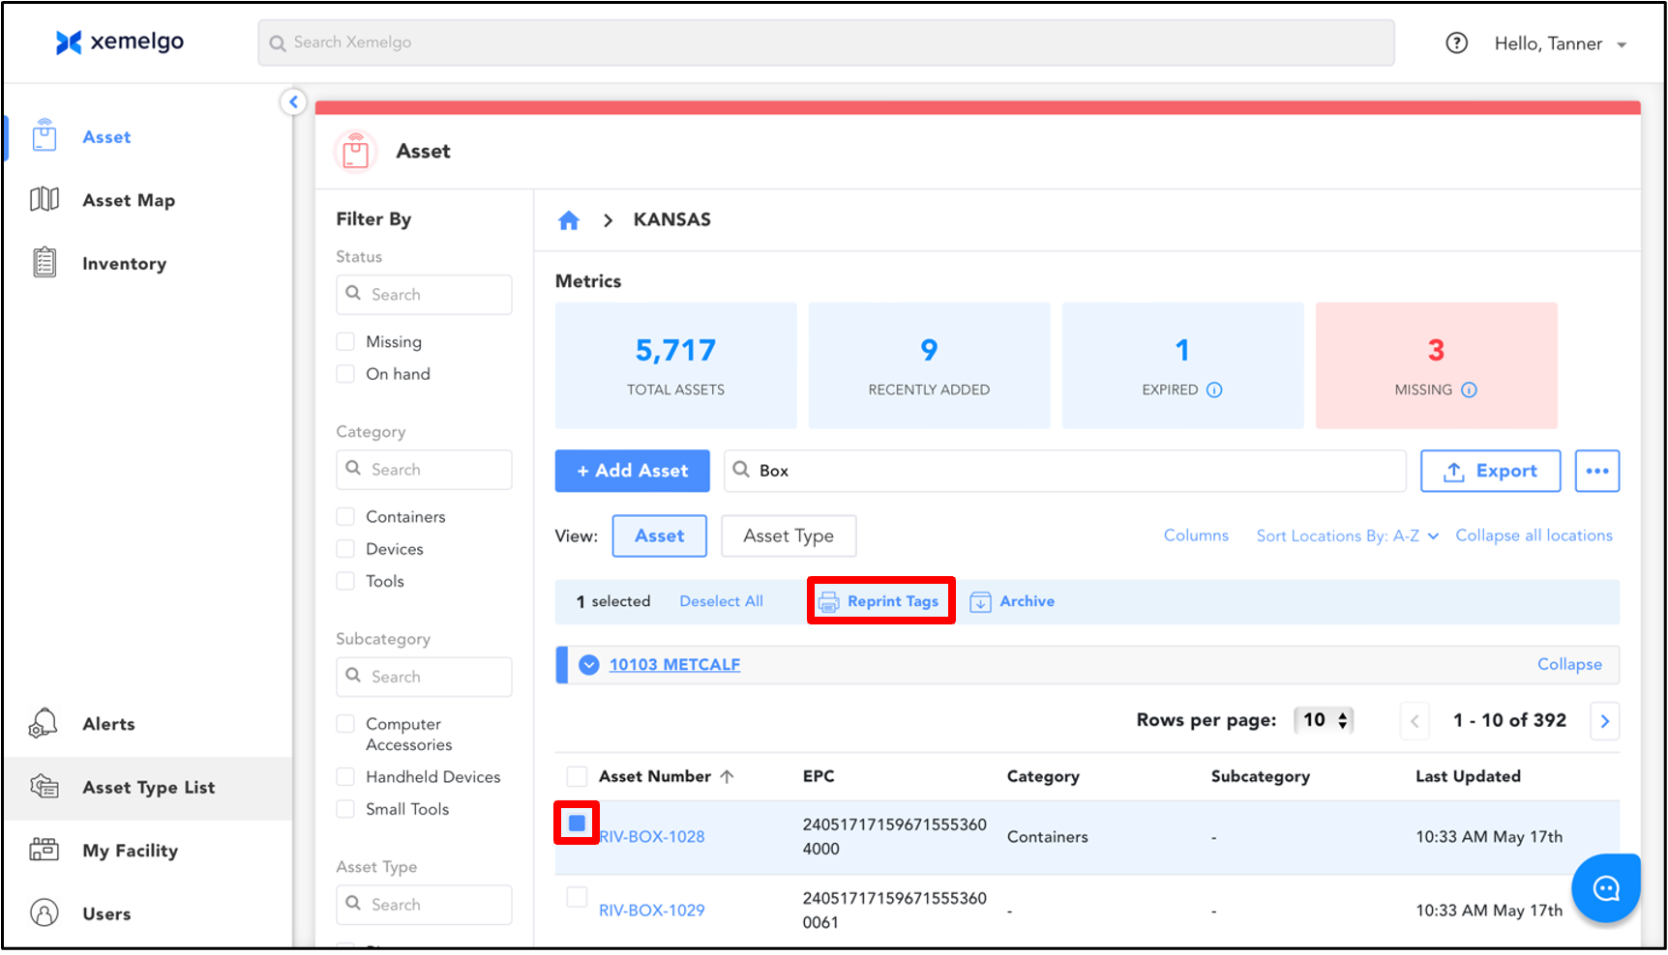
Task: Open the 10103 METCALF location link
Action: pyautogui.click(x=674, y=665)
